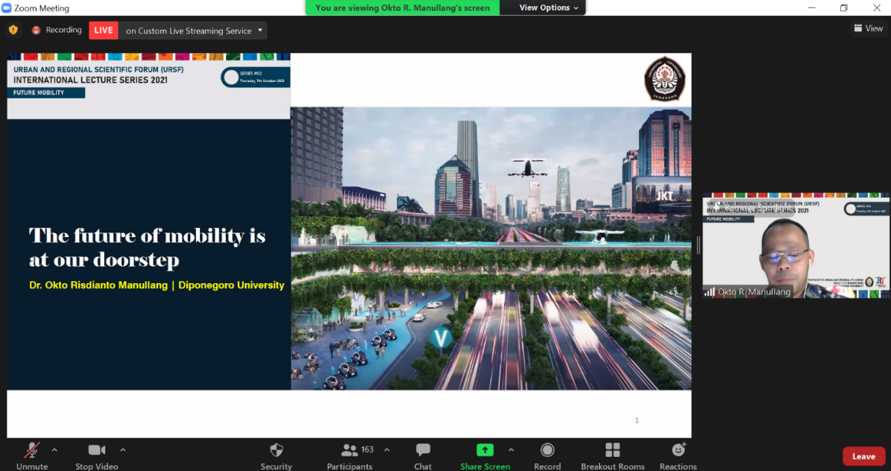Screen dimensions: 891x471
Task: Open the Chat panel
Action: pyautogui.click(x=423, y=450)
